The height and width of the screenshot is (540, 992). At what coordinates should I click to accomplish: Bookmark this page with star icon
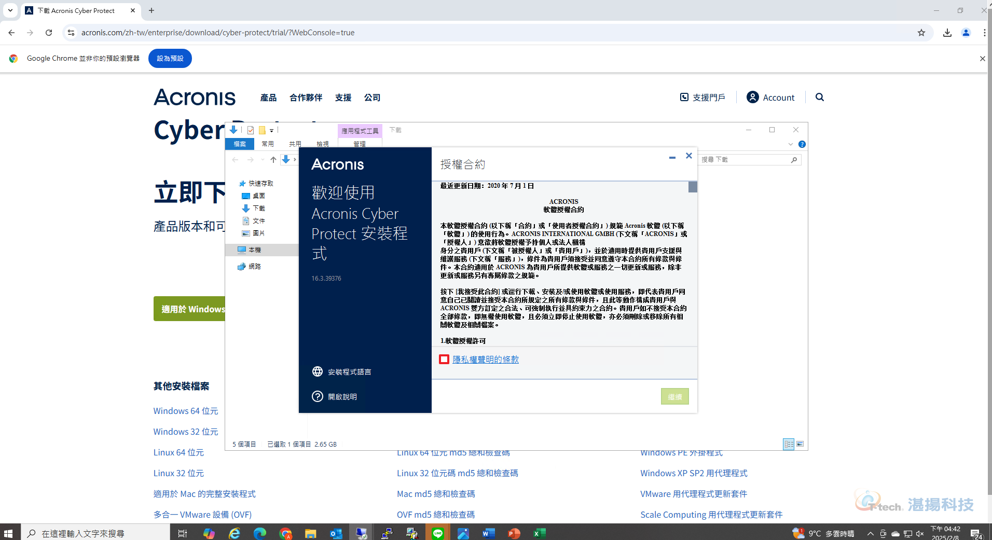click(x=921, y=33)
